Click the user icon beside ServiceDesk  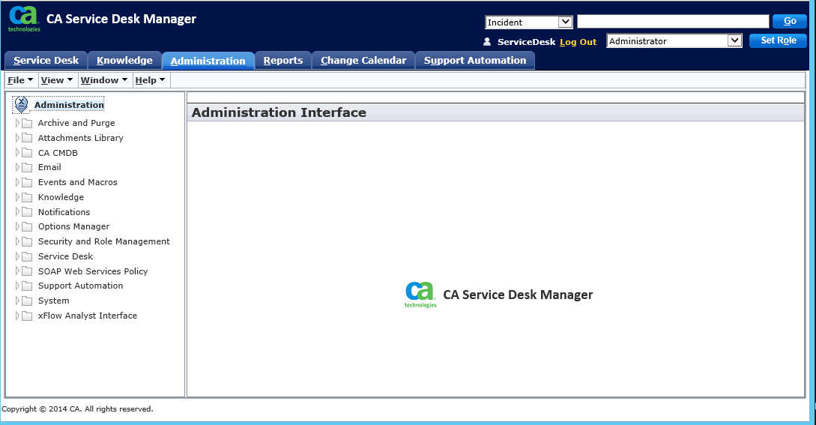(x=487, y=42)
